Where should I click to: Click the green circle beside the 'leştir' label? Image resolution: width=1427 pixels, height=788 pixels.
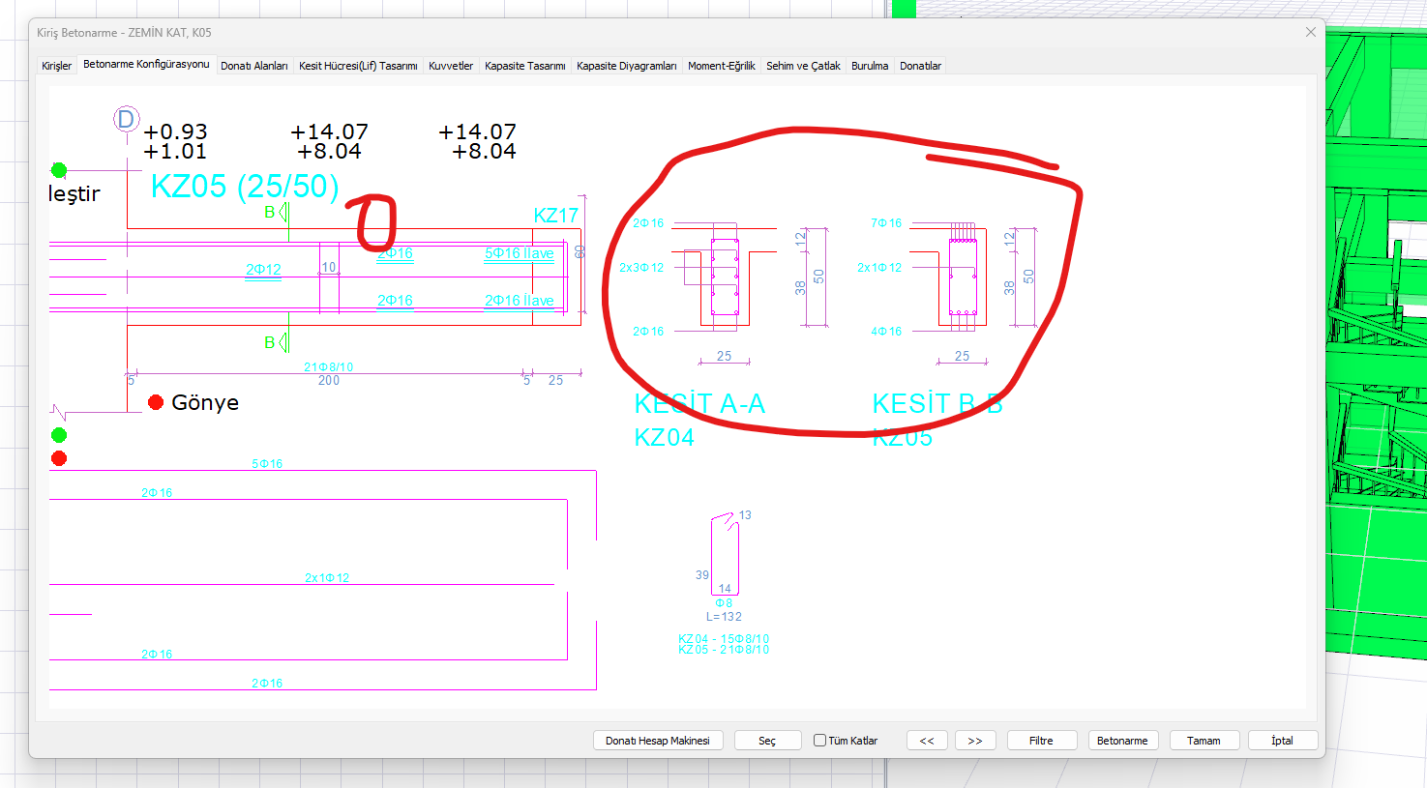click(59, 170)
